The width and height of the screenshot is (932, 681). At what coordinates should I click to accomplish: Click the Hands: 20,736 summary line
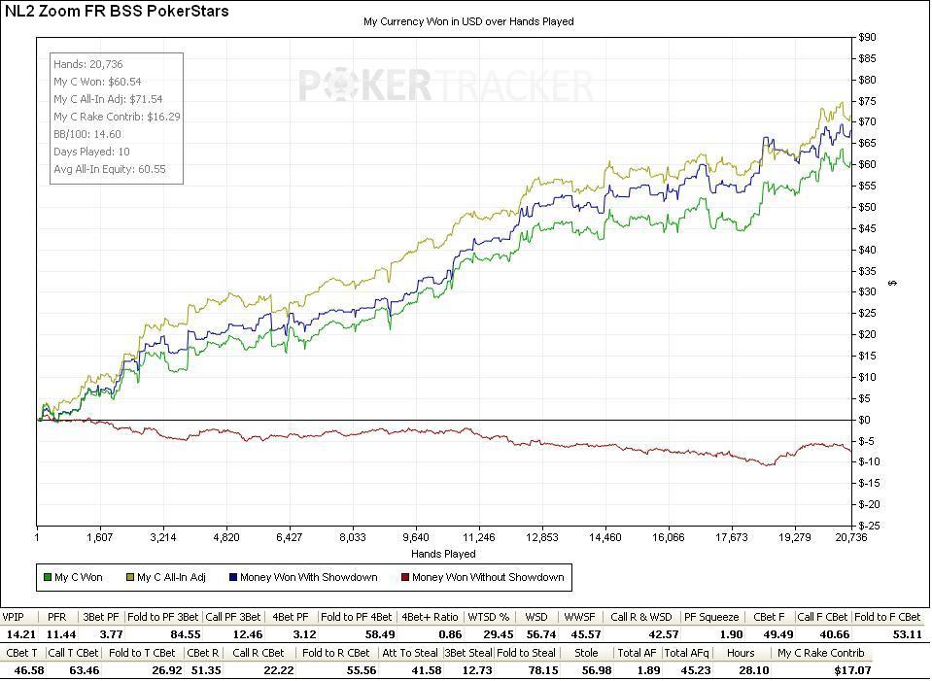pyautogui.click(x=88, y=64)
